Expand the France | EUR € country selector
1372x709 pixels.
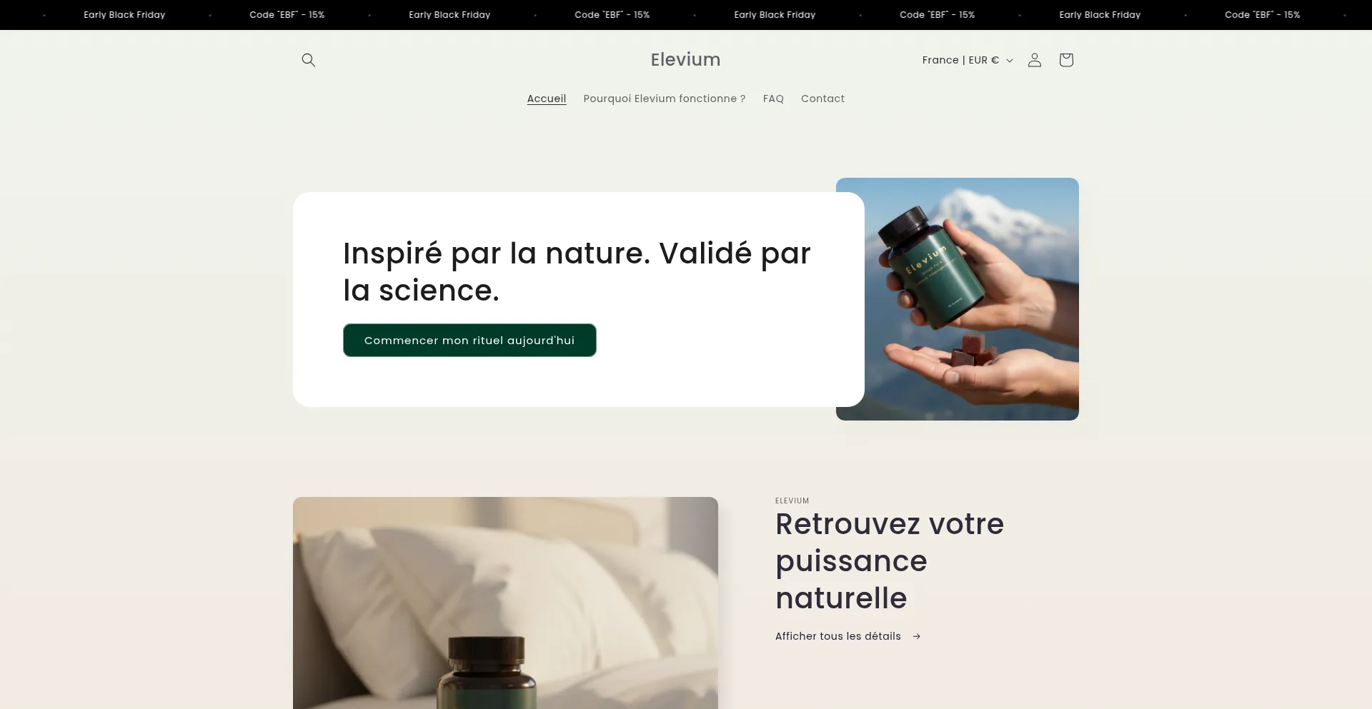[x=968, y=60]
